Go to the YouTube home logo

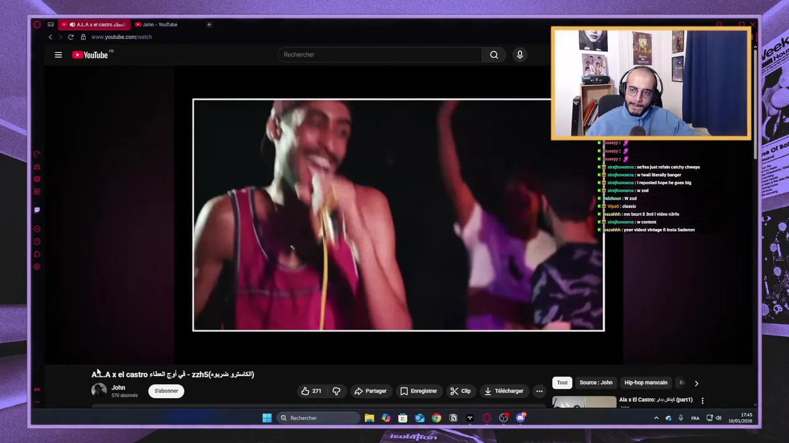[90, 55]
